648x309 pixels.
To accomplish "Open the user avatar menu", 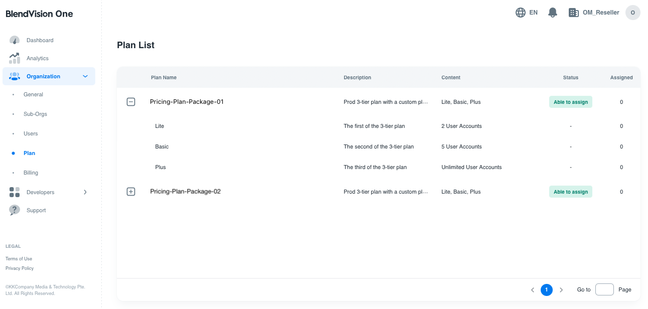I will 632,13.
